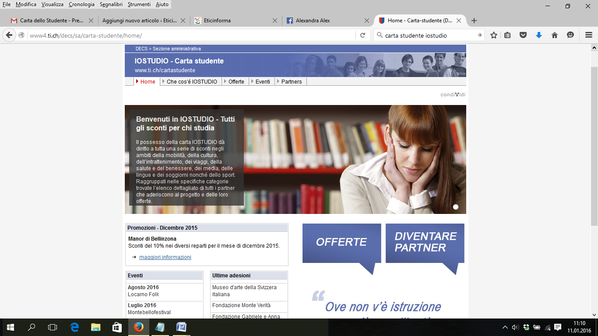This screenshot has width=598, height=336.
Task: Click the vertical page scrollbar
Action: coord(594,146)
